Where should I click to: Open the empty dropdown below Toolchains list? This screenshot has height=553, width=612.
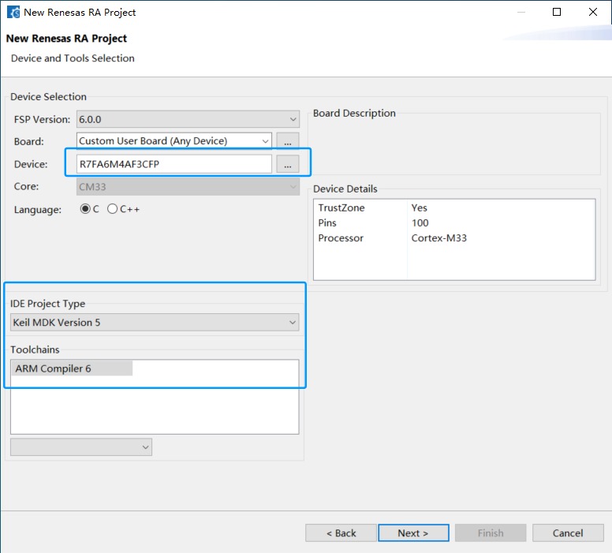pyautogui.click(x=81, y=447)
